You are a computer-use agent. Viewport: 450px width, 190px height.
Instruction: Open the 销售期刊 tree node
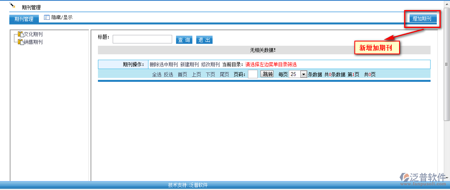click(x=33, y=42)
